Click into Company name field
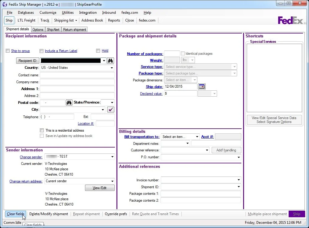This screenshot has width=309, height=228. pos(77,82)
